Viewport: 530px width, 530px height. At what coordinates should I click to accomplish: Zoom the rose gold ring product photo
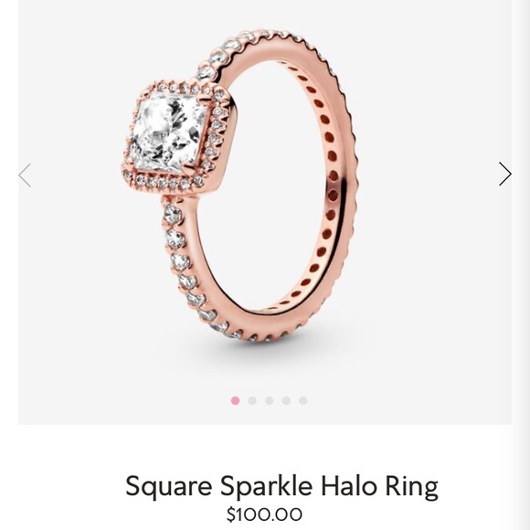[238, 185]
